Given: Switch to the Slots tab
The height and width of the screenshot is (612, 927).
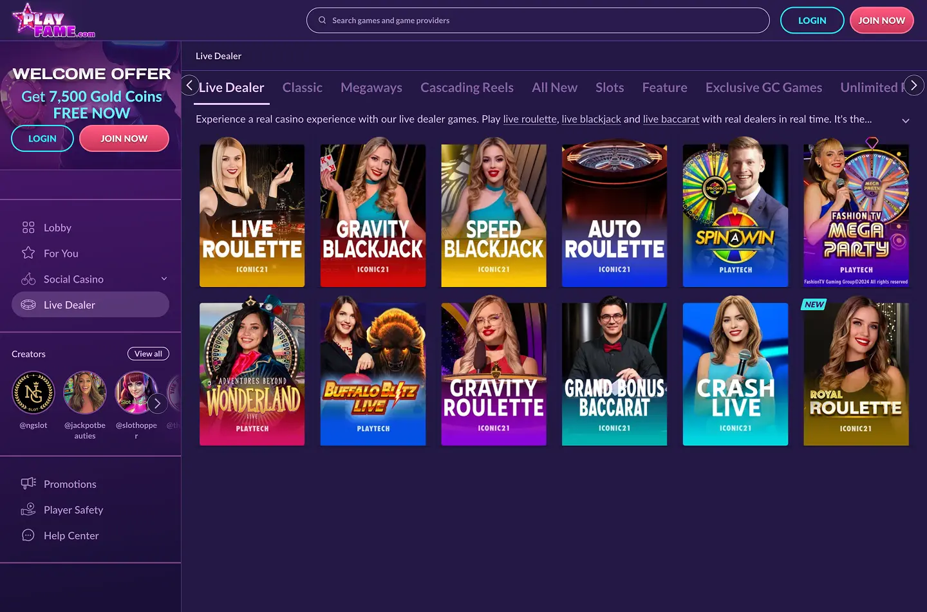Looking at the screenshot, I should point(610,88).
